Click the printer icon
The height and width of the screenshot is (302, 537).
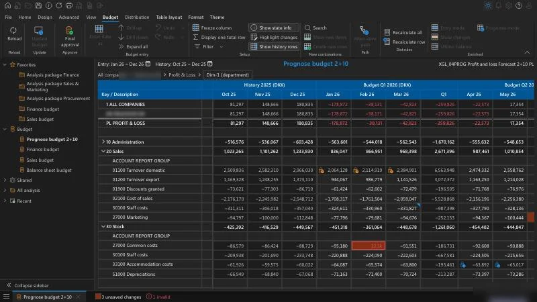pos(69,5)
